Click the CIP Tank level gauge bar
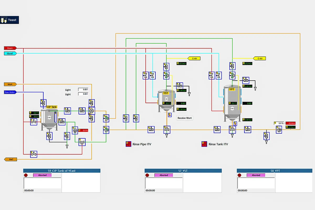This screenshot has height=210, width=315. (x=55, y=117)
